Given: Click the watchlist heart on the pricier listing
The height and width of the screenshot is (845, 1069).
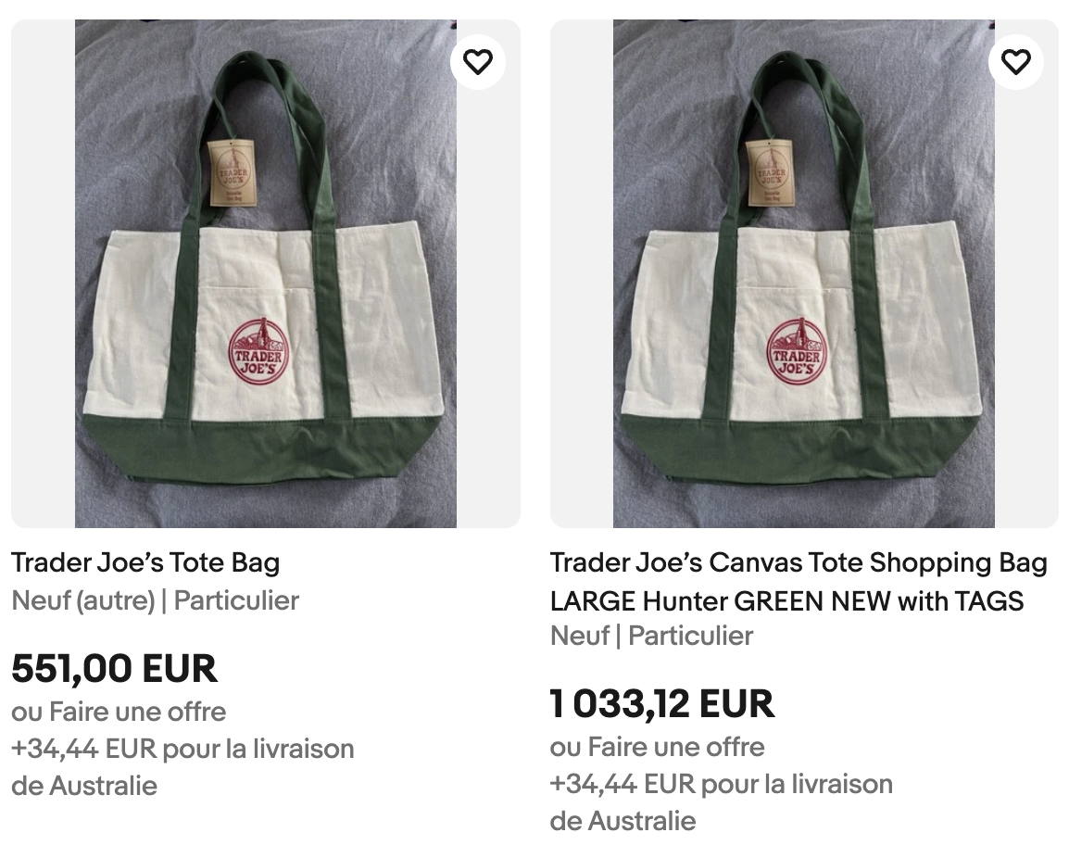Looking at the screenshot, I should click(x=1016, y=62).
